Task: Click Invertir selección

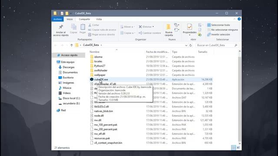Action: [218, 35]
